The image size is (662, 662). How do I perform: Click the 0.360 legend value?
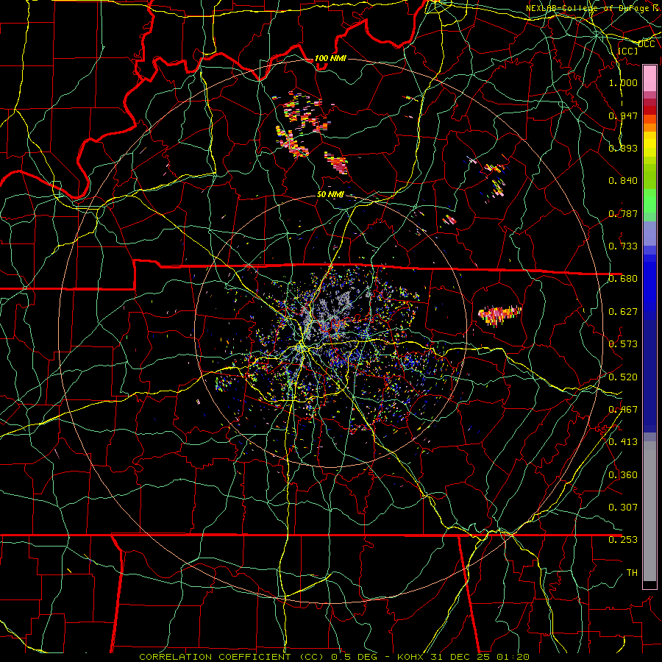point(623,475)
